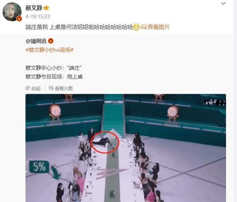Open the @矮周迅 reposted author profile
This screenshot has height=202, width=237.
(36, 41)
